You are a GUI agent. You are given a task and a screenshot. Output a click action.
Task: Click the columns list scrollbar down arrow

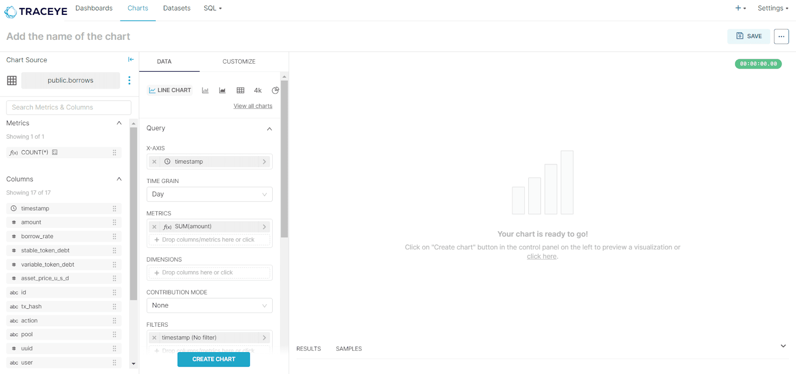coord(133,364)
